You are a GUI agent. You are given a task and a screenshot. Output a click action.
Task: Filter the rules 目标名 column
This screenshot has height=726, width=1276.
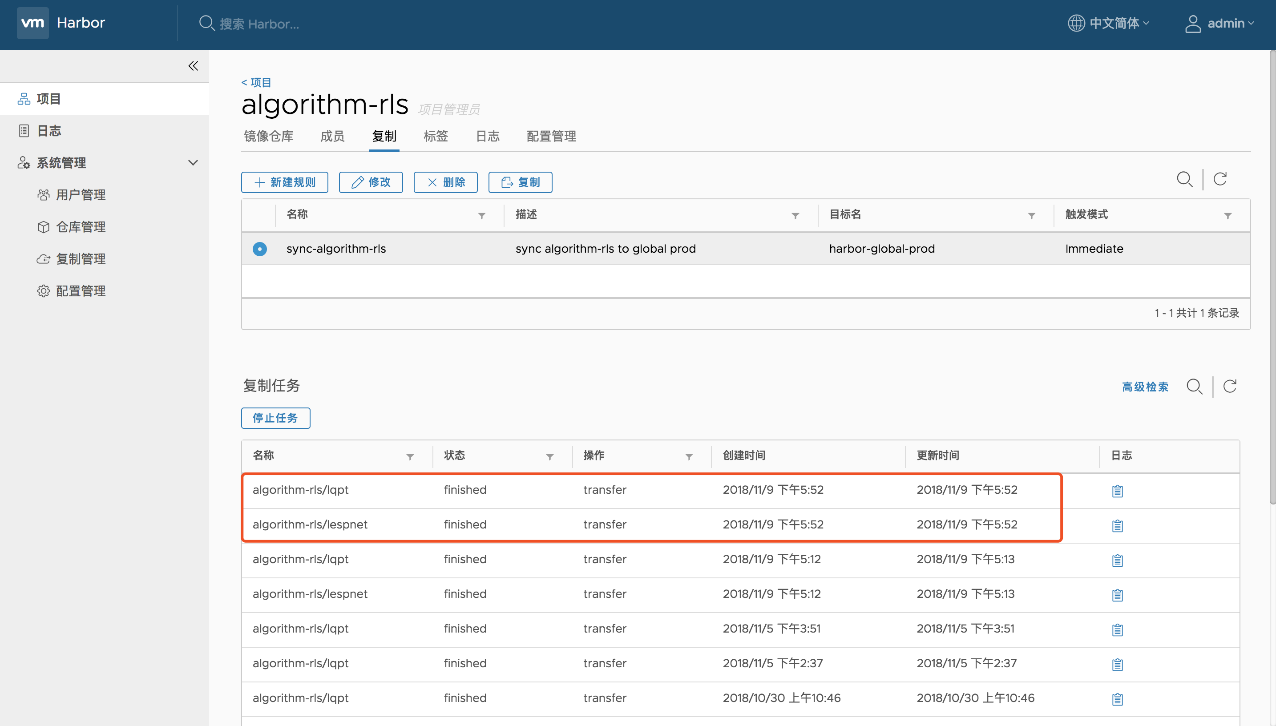click(x=1031, y=216)
